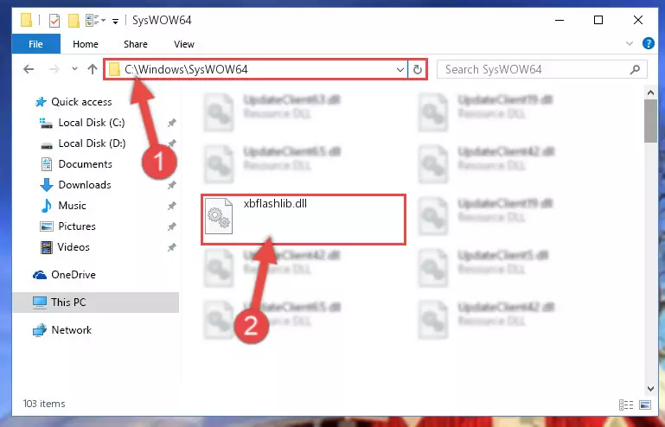Viewport: 665px width, 427px height.
Task: Click the address bar path C:\Windows\SysWOW64
Action: (186, 69)
